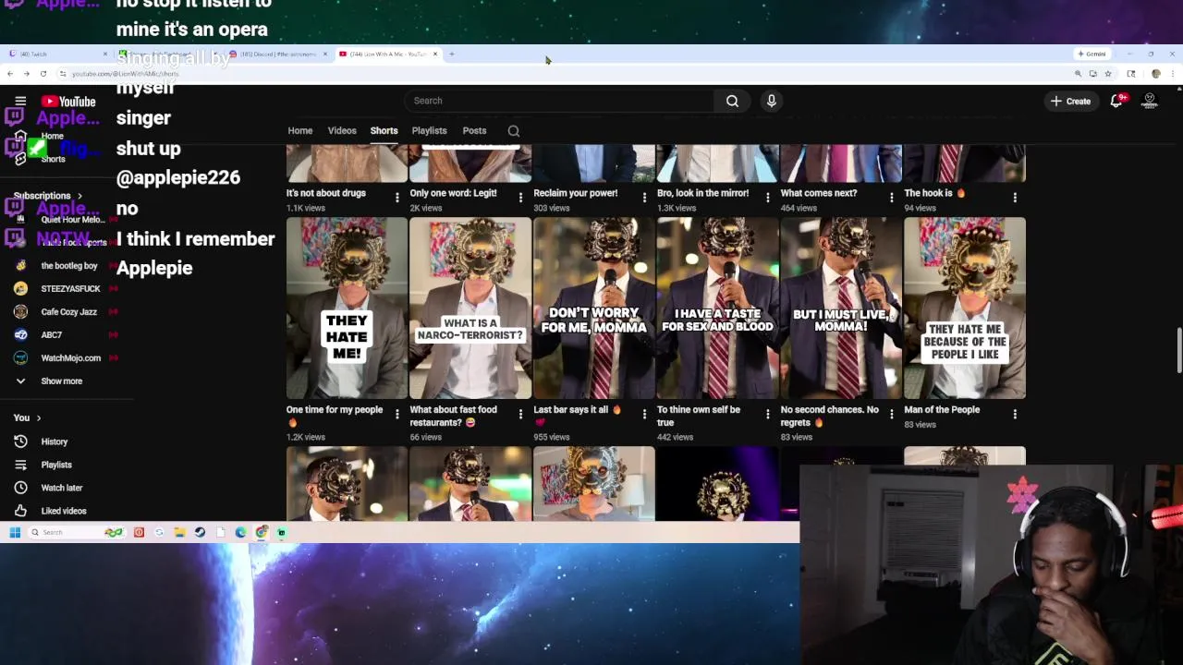Viewport: 1183px width, 665px height.
Task: Click the Create button
Action: (1071, 101)
